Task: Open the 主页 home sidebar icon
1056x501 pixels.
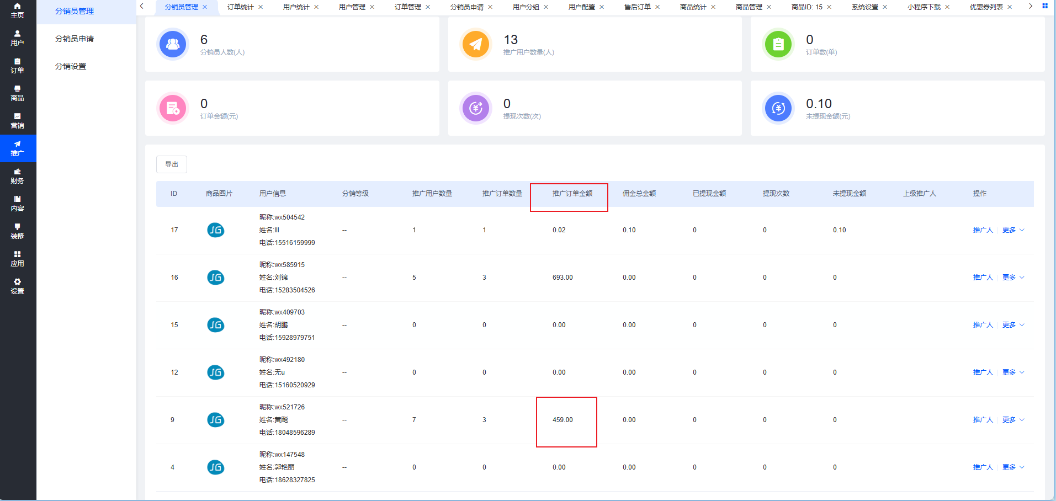Action: pos(17,10)
